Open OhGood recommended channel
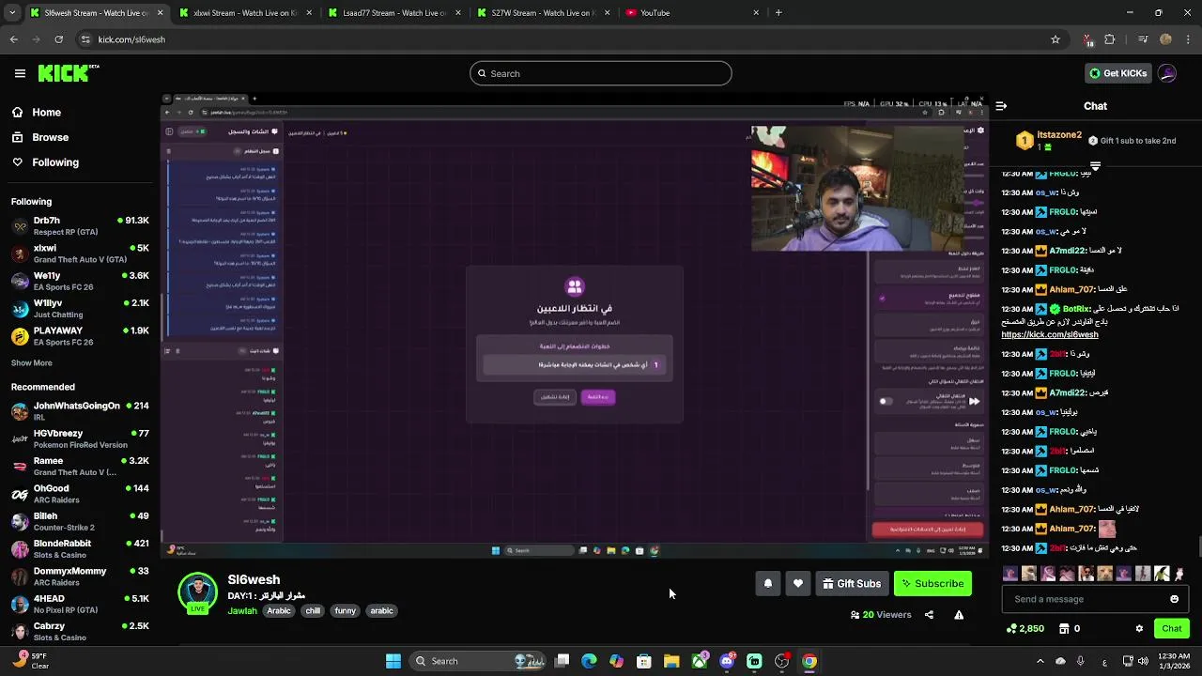 coord(80,494)
